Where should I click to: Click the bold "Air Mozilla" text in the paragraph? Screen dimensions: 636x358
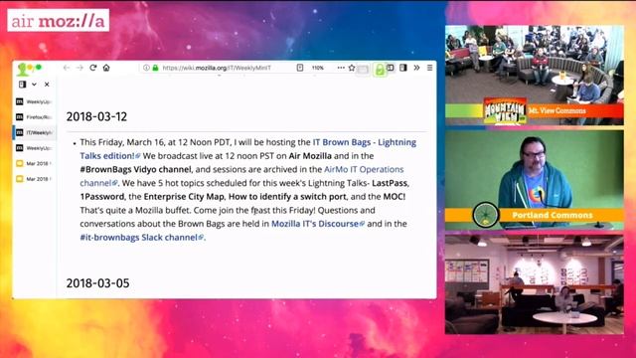click(x=310, y=156)
